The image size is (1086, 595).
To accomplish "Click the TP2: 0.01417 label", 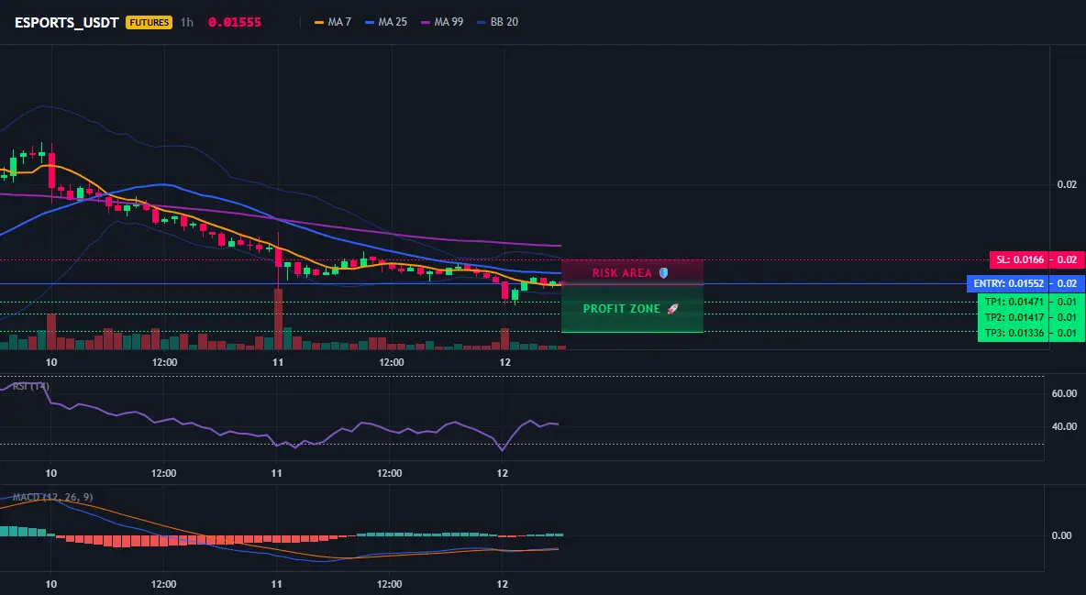I will coord(1014,317).
